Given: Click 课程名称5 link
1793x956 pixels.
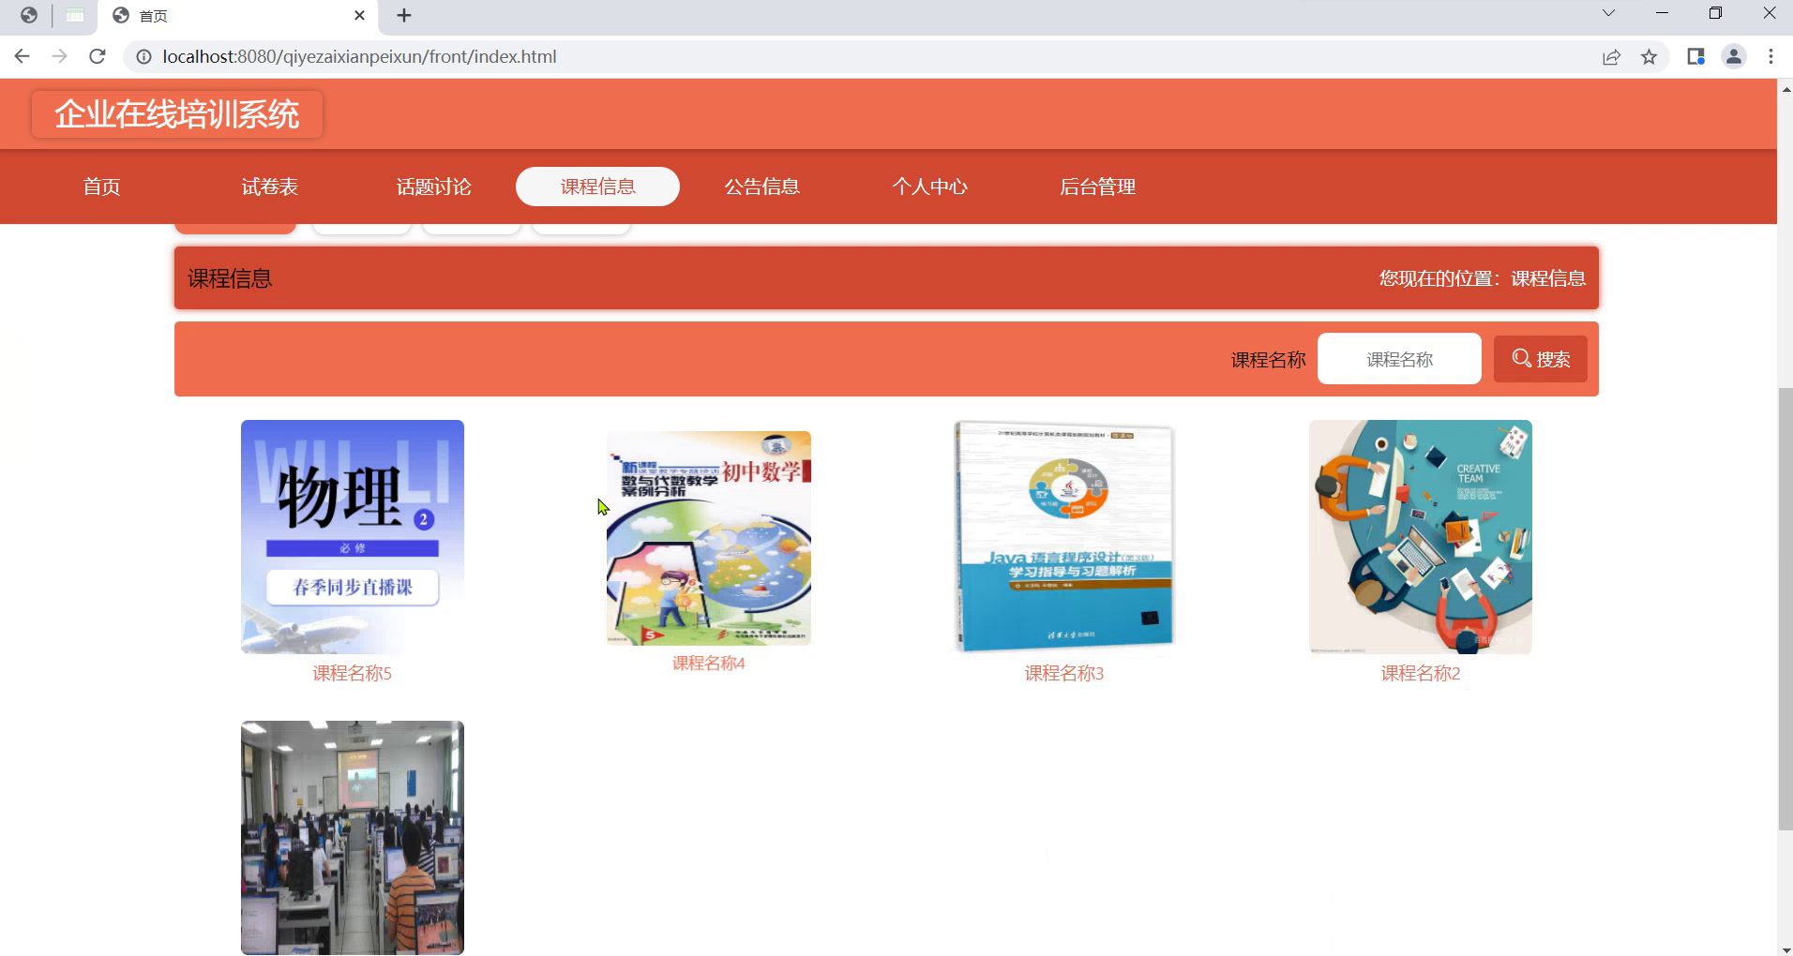Looking at the screenshot, I should click(x=353, y=673).
